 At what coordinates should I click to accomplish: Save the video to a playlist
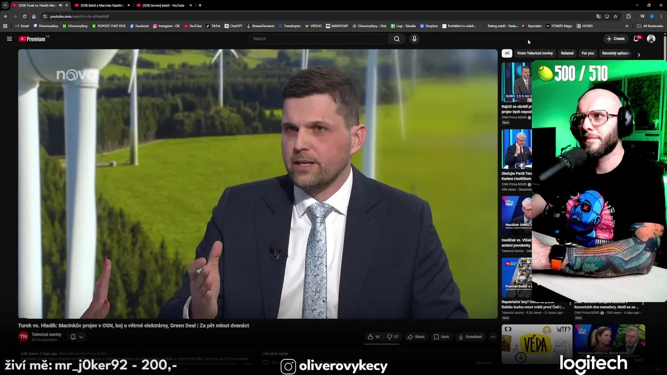pos(441,337)
